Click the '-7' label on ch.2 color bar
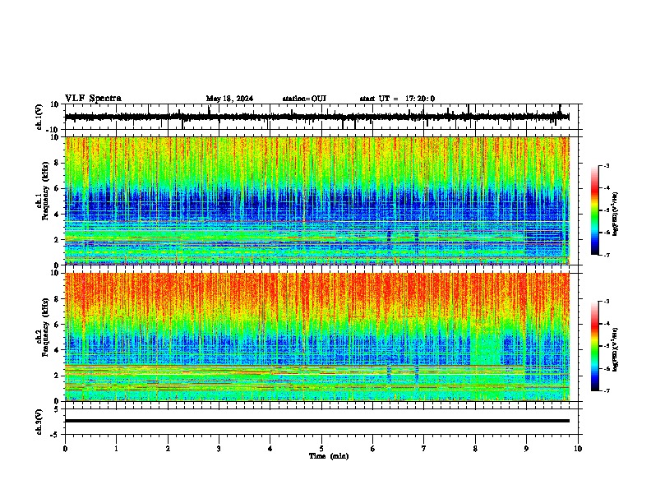 point(606,390)
